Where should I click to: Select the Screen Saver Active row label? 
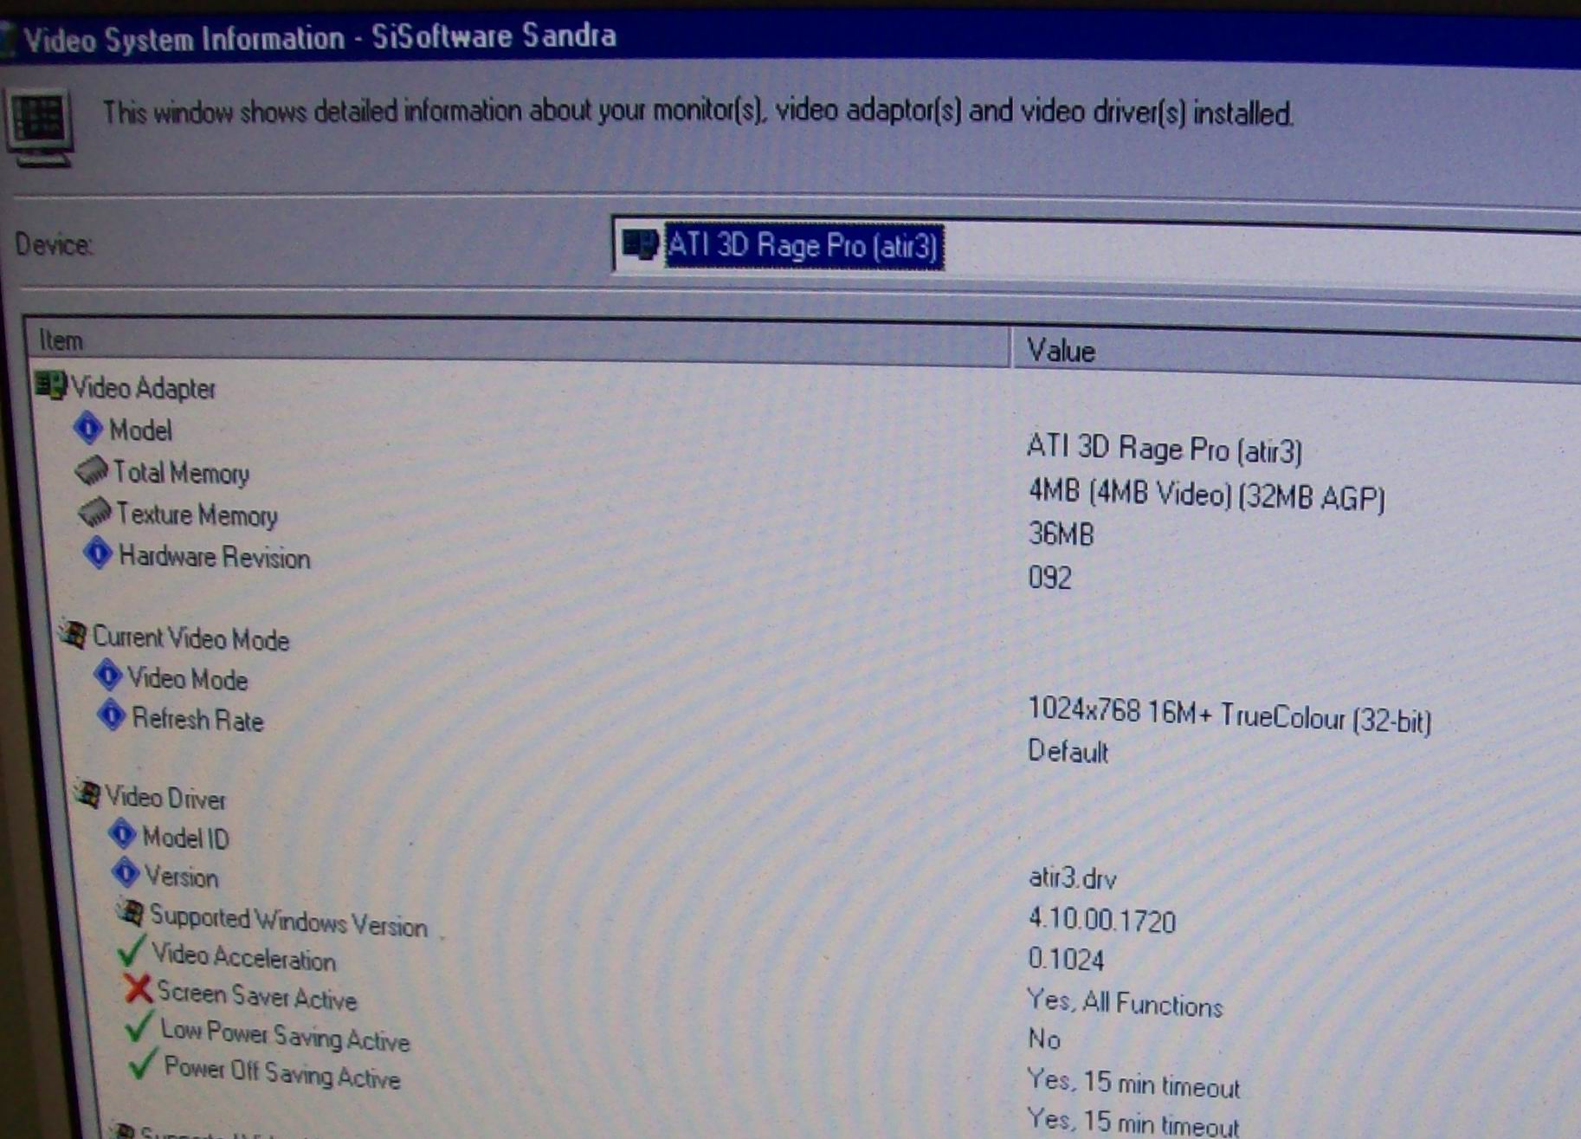pos(257,996)
